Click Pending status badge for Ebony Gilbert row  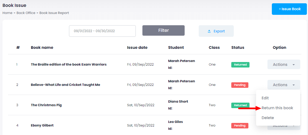click(x=240, y=126)
